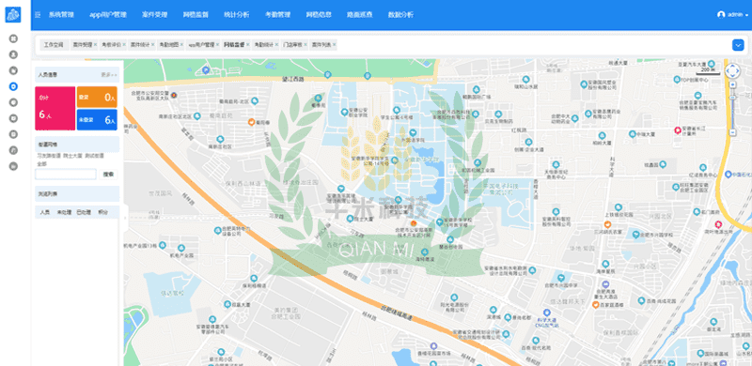Select the highlighted blue sidebar icon

(13, 86)
